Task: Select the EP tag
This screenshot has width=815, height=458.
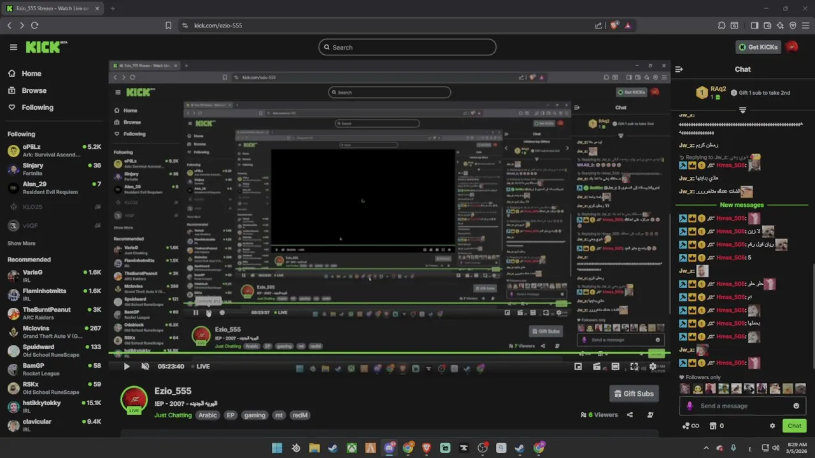Action: coord(230,415)
